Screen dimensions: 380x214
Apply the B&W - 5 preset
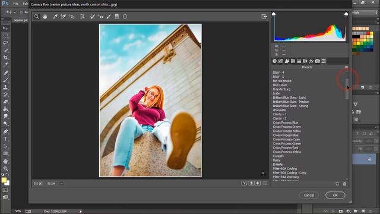click(x=278, y=77)
